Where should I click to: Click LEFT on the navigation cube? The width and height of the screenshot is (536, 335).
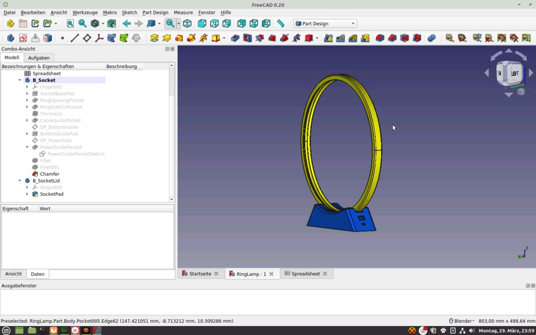(515, 72)
